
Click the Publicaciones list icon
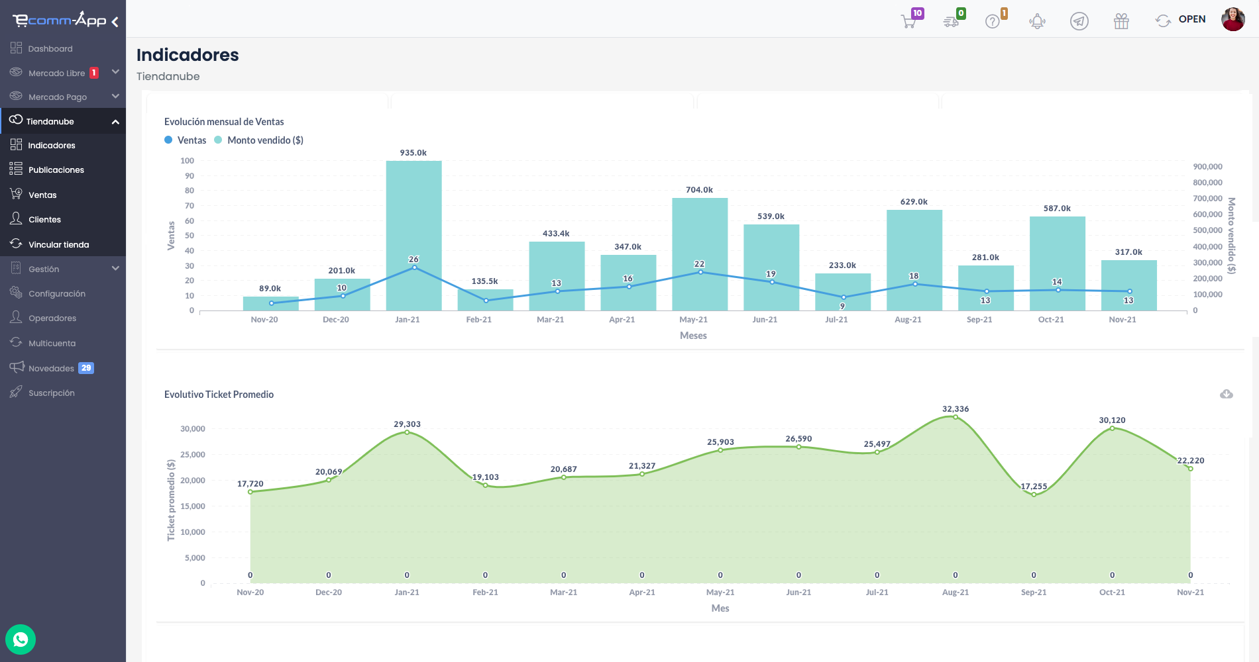(16, 169)
